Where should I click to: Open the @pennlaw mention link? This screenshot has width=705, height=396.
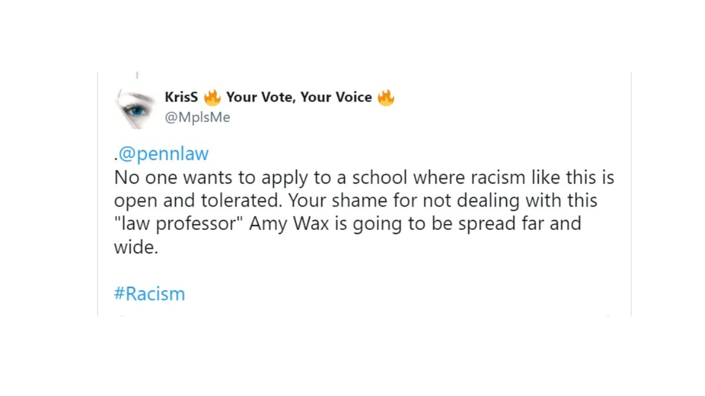click(x=163, y=154)
